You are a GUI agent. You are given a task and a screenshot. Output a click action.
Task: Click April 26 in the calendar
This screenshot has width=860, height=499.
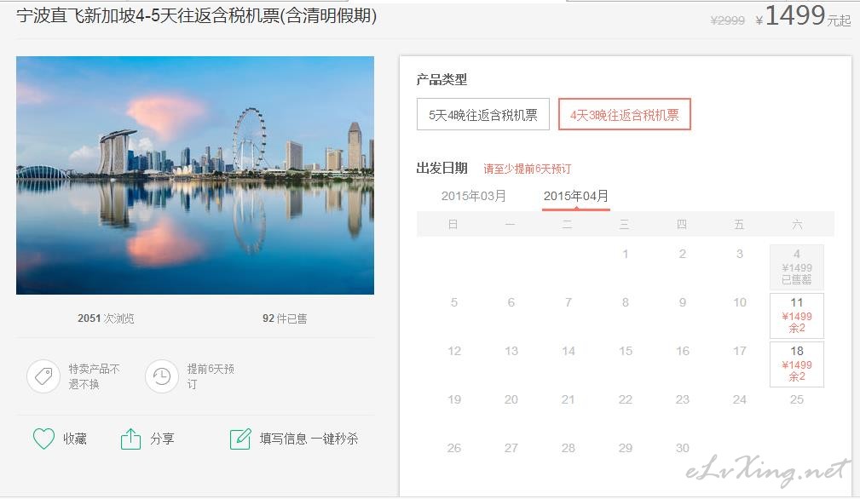pyautogui.click(x=454, y=448)
